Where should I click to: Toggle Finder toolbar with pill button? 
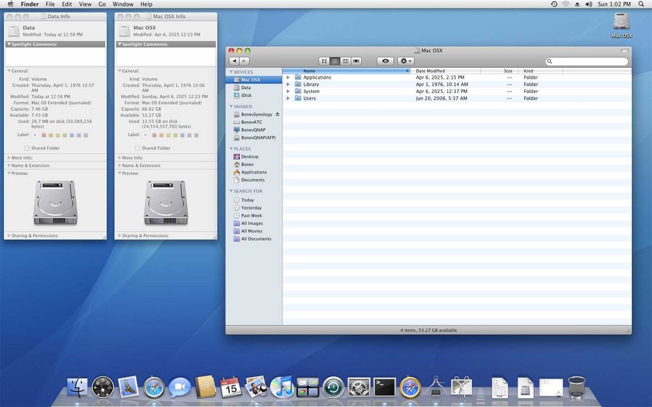(625, 51)
